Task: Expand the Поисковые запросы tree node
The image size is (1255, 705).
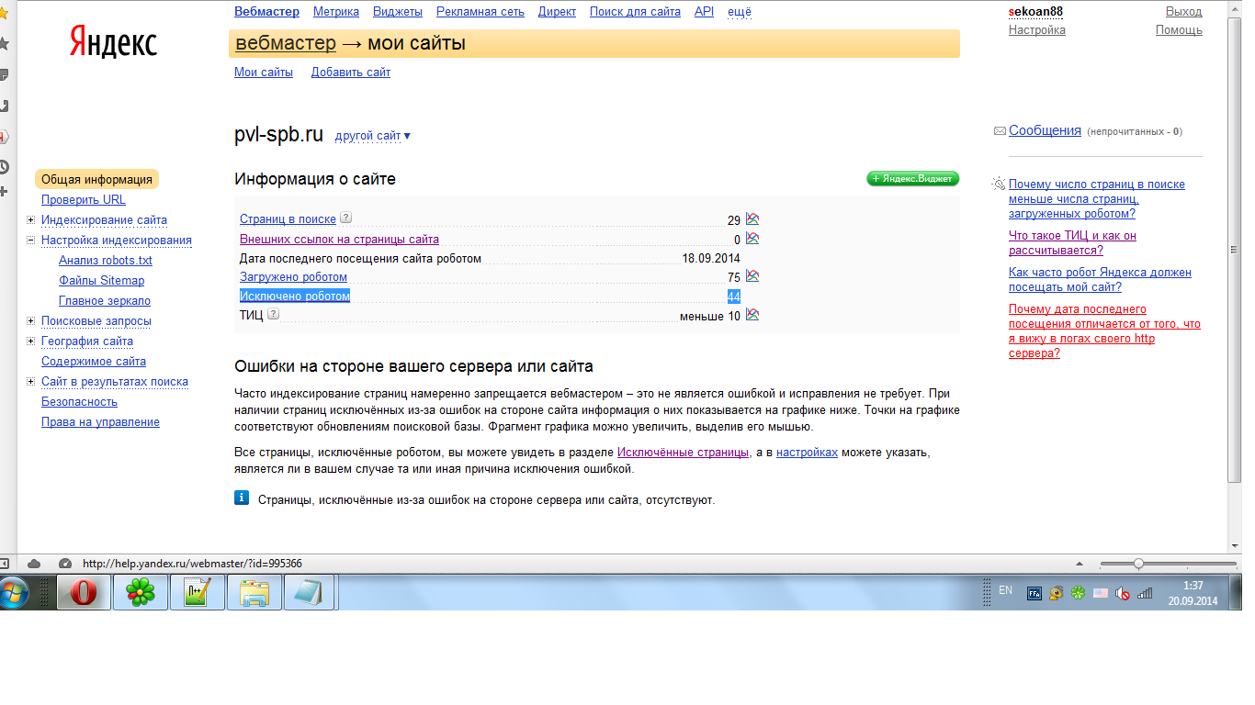Action: click(30, 321)
